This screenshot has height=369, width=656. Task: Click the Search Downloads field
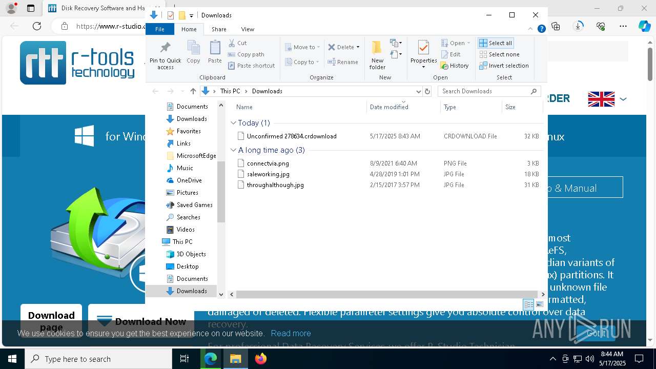(x=489, y=91)
